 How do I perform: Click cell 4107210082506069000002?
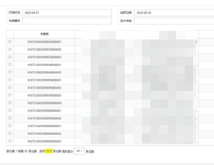45,118
